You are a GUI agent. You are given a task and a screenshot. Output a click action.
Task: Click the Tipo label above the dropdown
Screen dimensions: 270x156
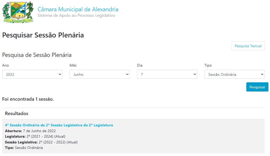(x=208, y=66)
